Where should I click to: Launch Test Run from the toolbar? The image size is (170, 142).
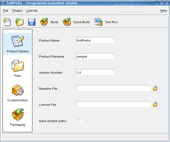(106, 22)
